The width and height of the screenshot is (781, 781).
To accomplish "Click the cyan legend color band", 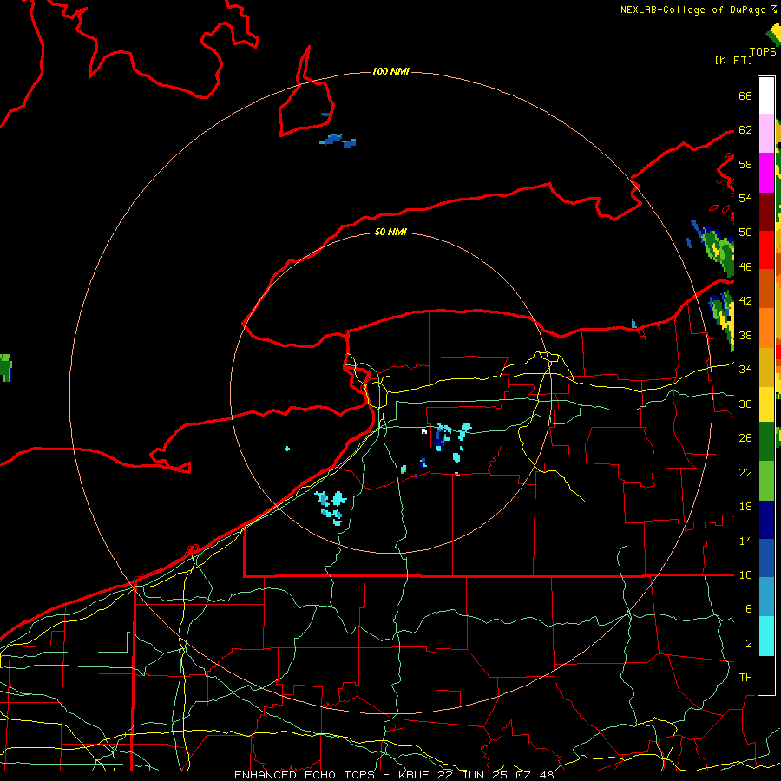I will click(x=766, y=636).
